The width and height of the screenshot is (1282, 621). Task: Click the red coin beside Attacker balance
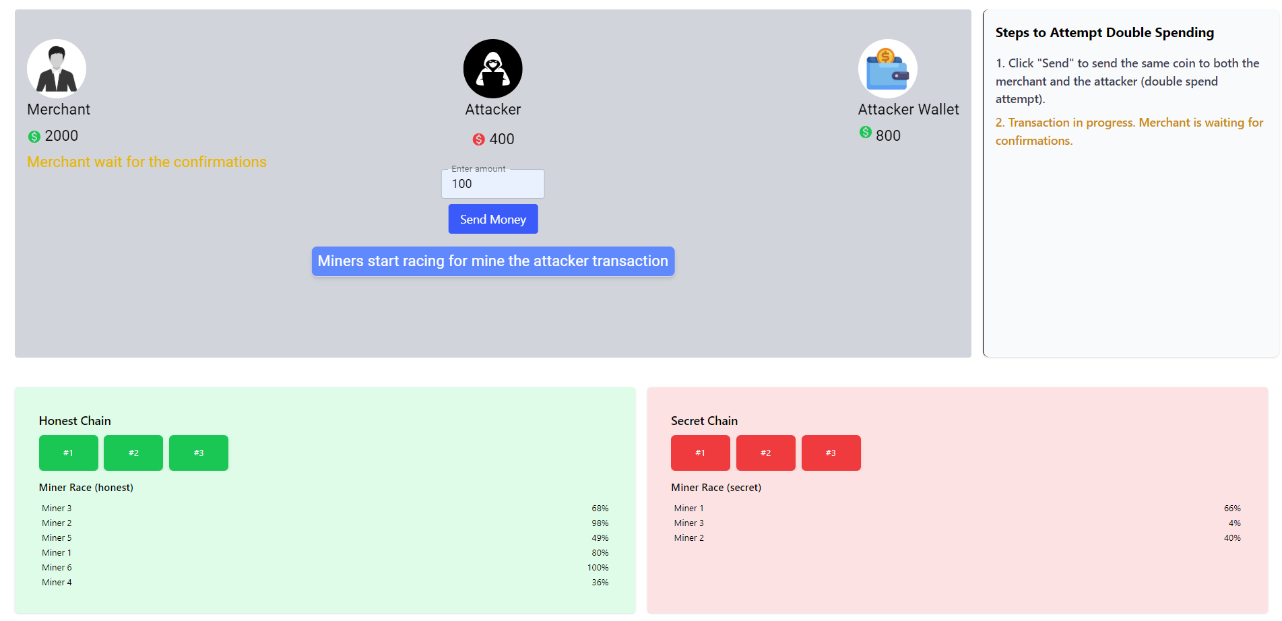pos(478,139)
